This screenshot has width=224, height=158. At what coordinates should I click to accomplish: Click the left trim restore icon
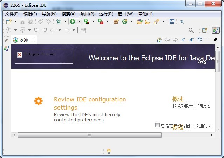coord(6,41)
